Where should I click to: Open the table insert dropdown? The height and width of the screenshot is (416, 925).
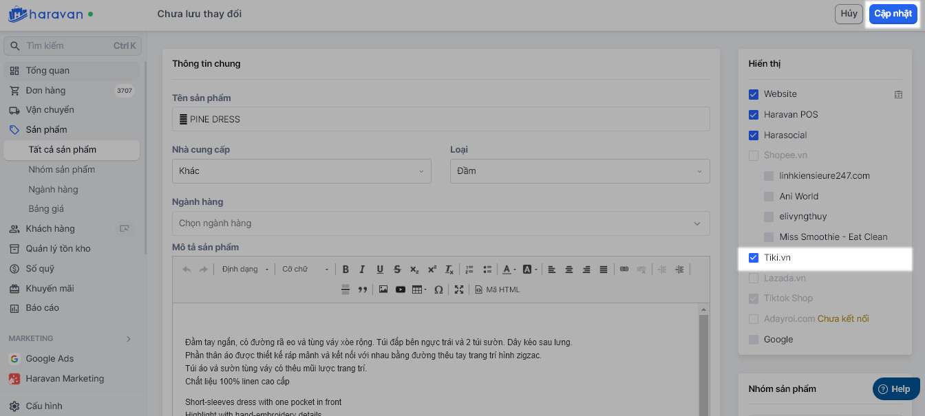click(x=419, y=289)
